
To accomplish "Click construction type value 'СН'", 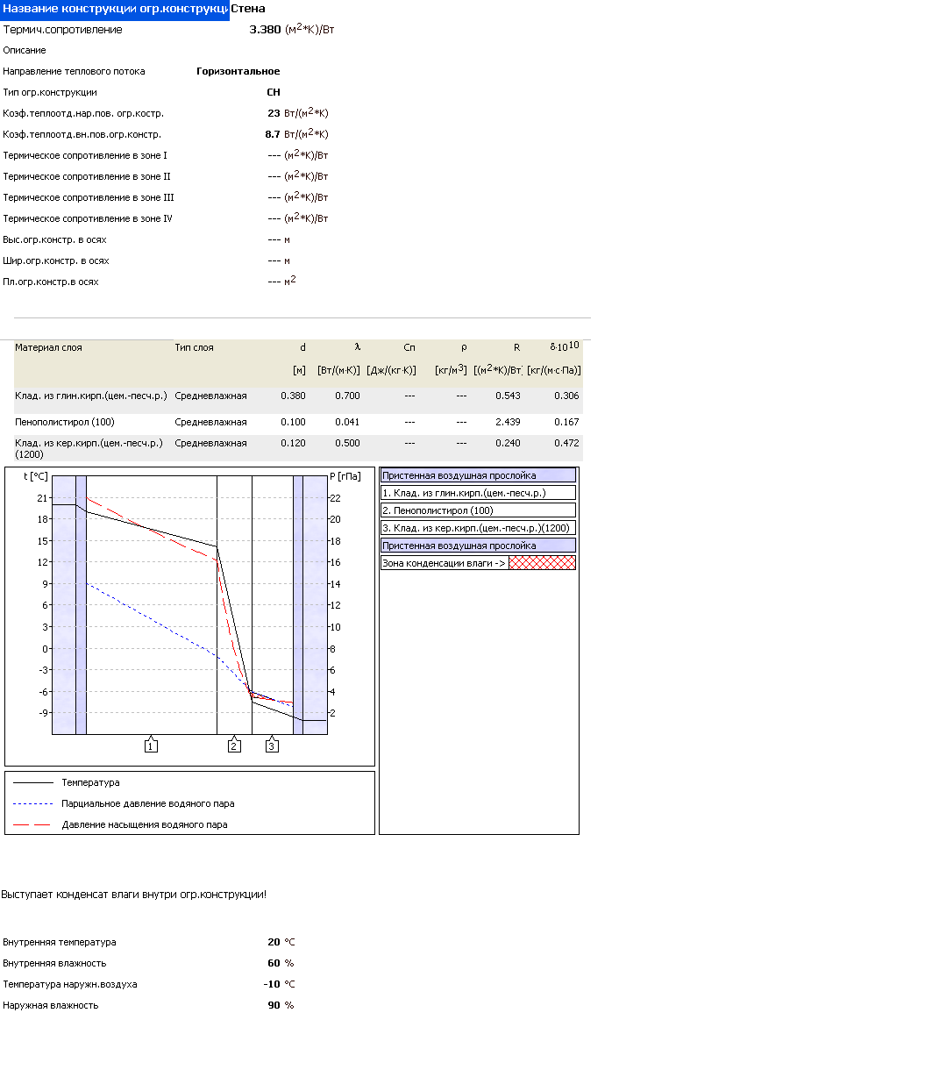I will tap(274, 92).
